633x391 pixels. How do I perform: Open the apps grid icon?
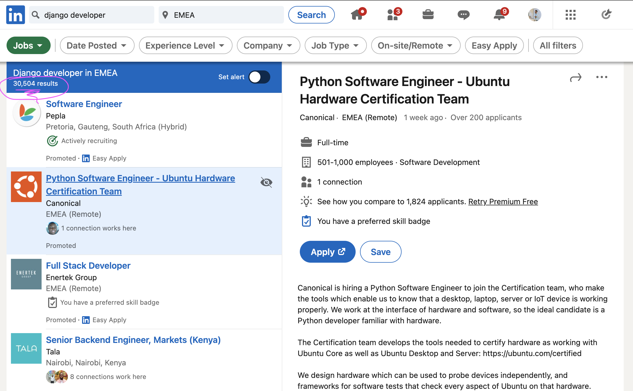point(570,15)
